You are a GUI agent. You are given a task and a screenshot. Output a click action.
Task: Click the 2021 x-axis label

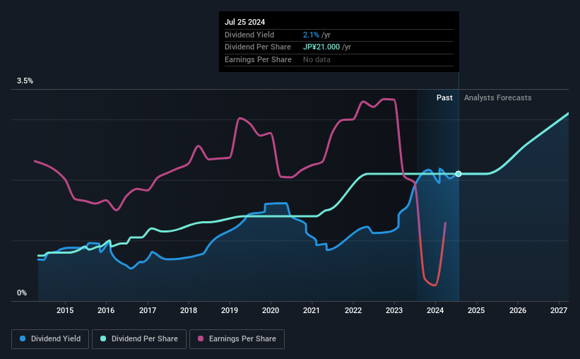[312, 310]
